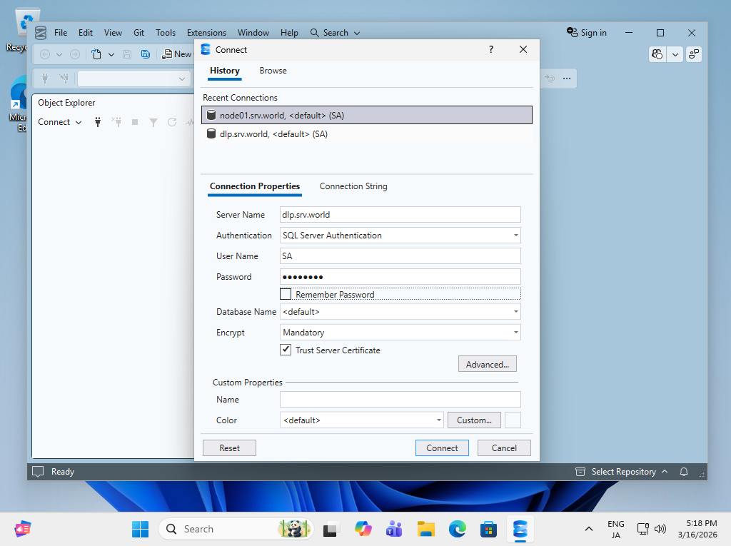Click the Object Explorer refresh icon

[x=172, y=122]
